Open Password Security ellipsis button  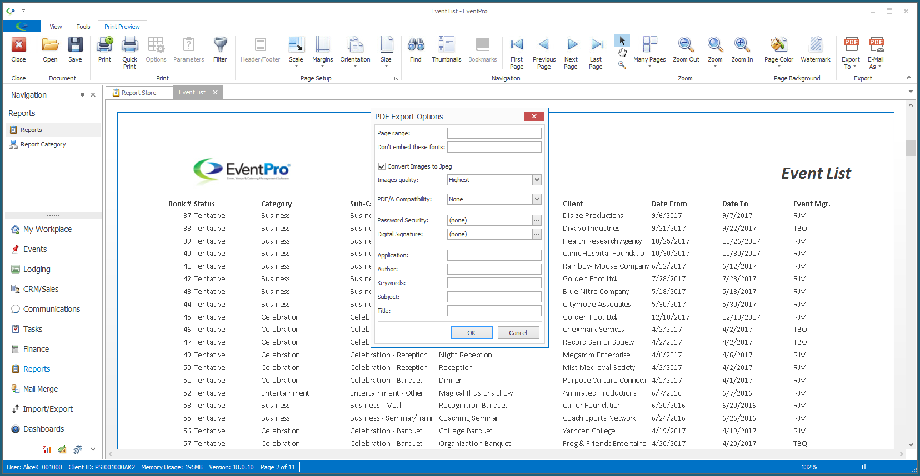pos(537,220)
